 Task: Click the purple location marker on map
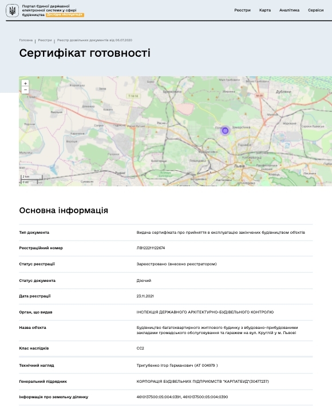(x=225, y=131)
